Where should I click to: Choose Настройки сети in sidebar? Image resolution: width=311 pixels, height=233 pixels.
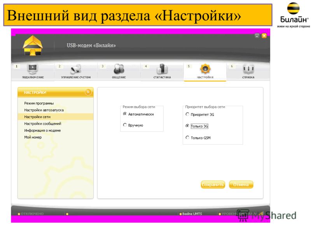(56, 117)
